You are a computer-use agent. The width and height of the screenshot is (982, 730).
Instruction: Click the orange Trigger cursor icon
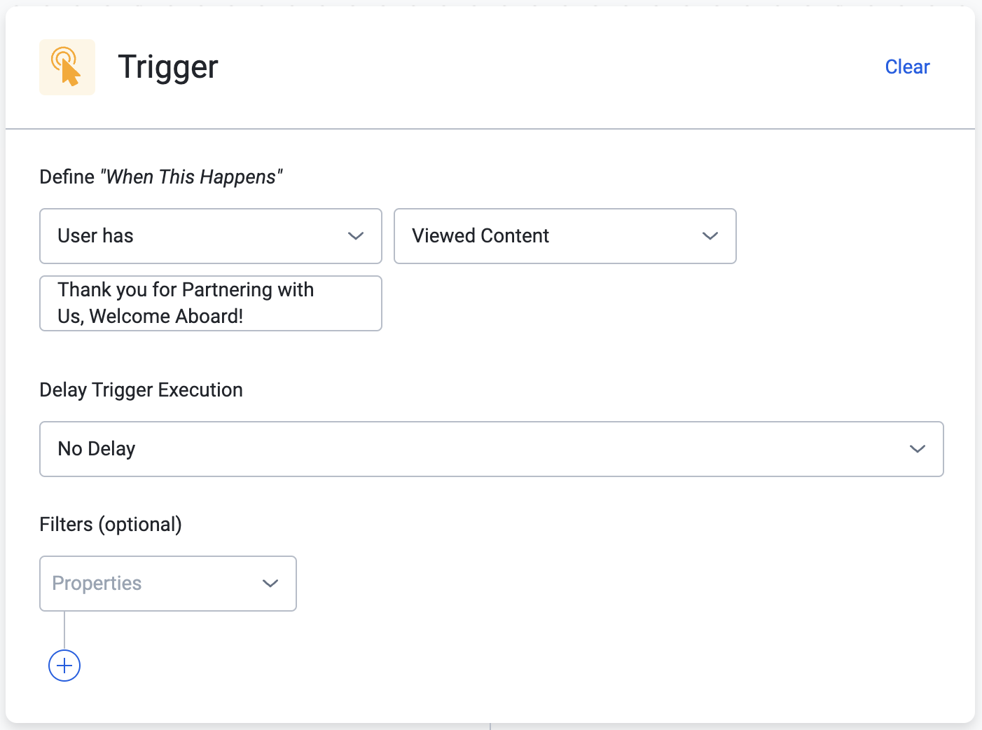click(x=67, y=67)
